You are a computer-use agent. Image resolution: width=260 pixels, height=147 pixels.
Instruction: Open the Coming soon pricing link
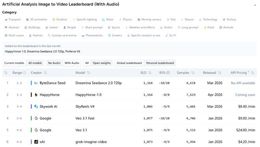(245, 95)
